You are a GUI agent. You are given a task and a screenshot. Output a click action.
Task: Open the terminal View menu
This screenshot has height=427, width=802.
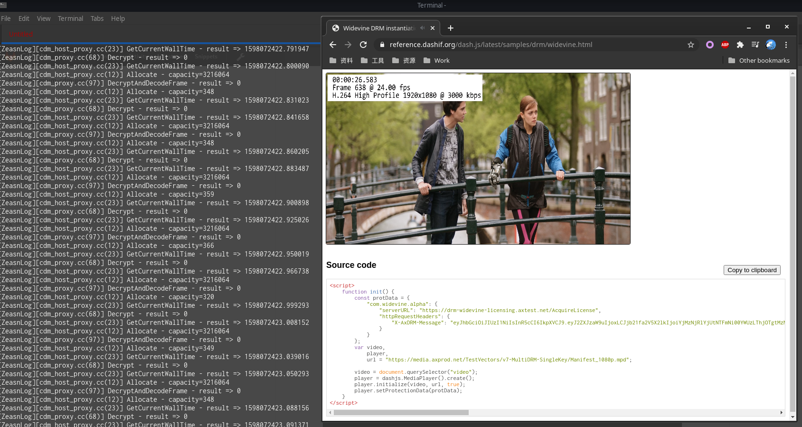[x=44, y=19]
